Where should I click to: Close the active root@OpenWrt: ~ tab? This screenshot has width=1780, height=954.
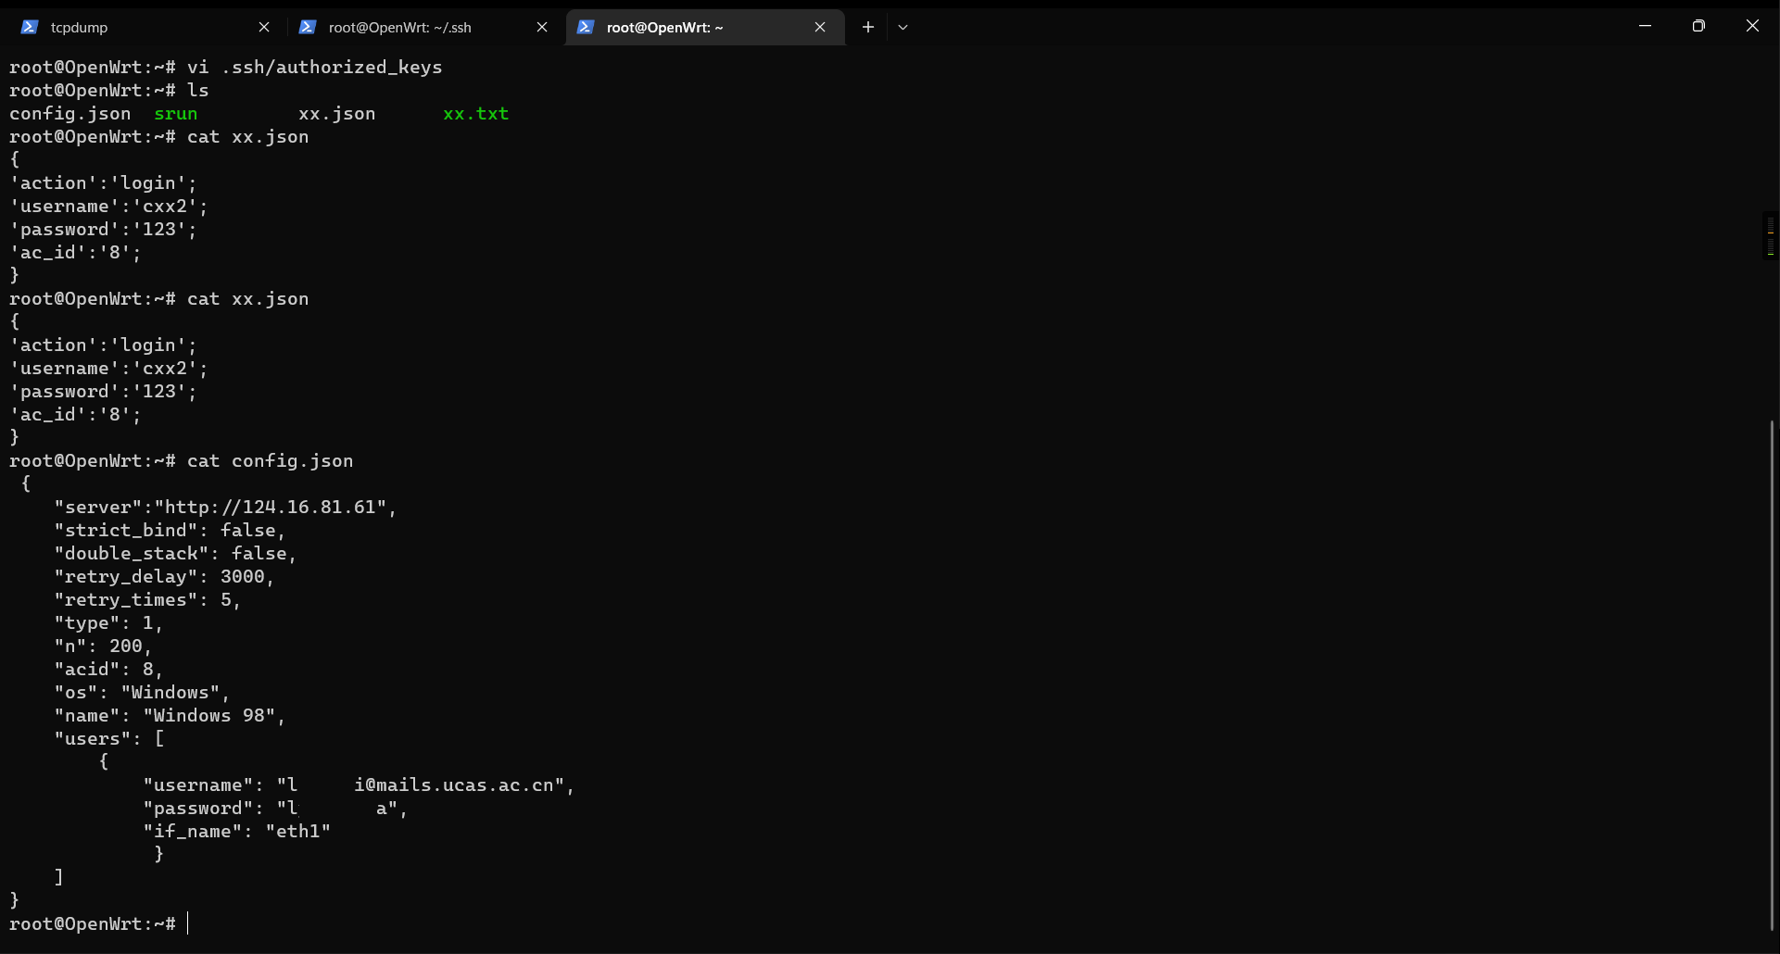[x=820, y=27]
